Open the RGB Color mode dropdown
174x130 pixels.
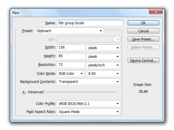point(71,74)
